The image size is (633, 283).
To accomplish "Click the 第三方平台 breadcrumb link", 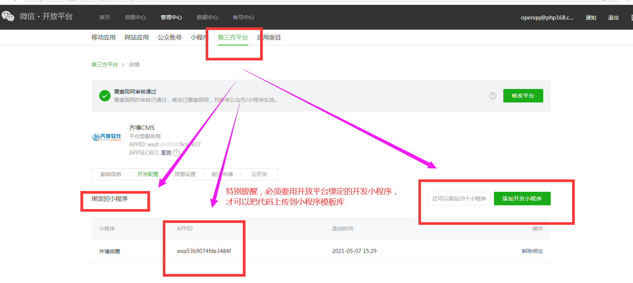I will [104, 65].
